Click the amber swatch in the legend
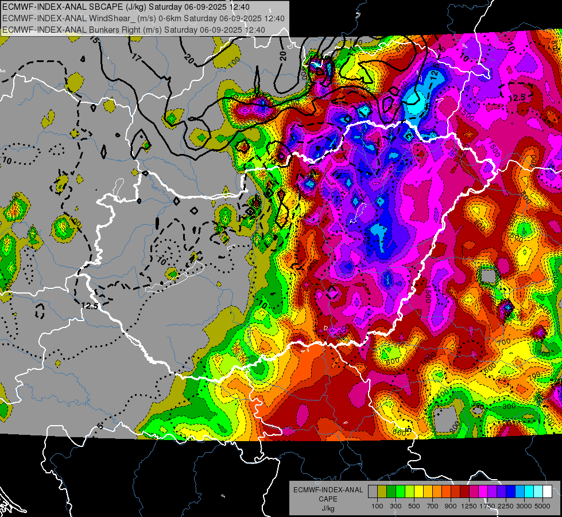Screen dimensions: 562x517 tap(428, 491)
